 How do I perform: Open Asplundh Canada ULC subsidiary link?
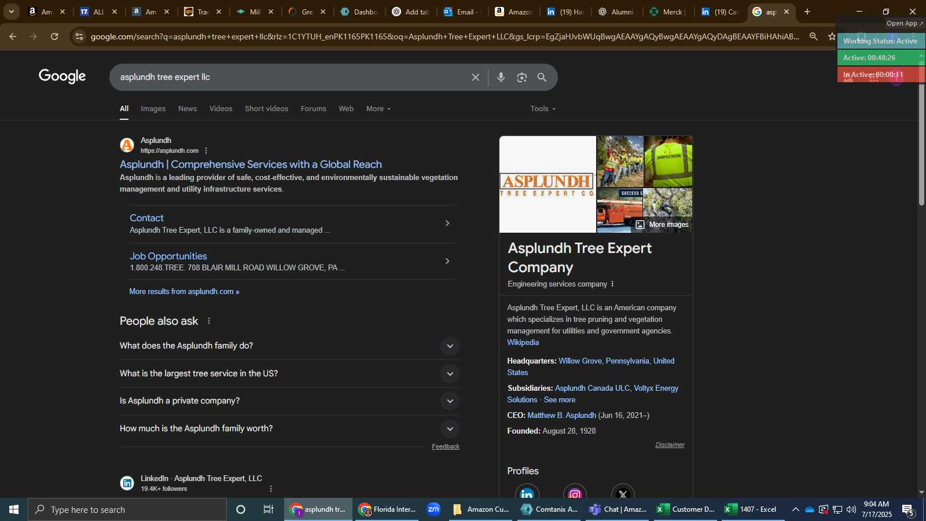(592, 388)
